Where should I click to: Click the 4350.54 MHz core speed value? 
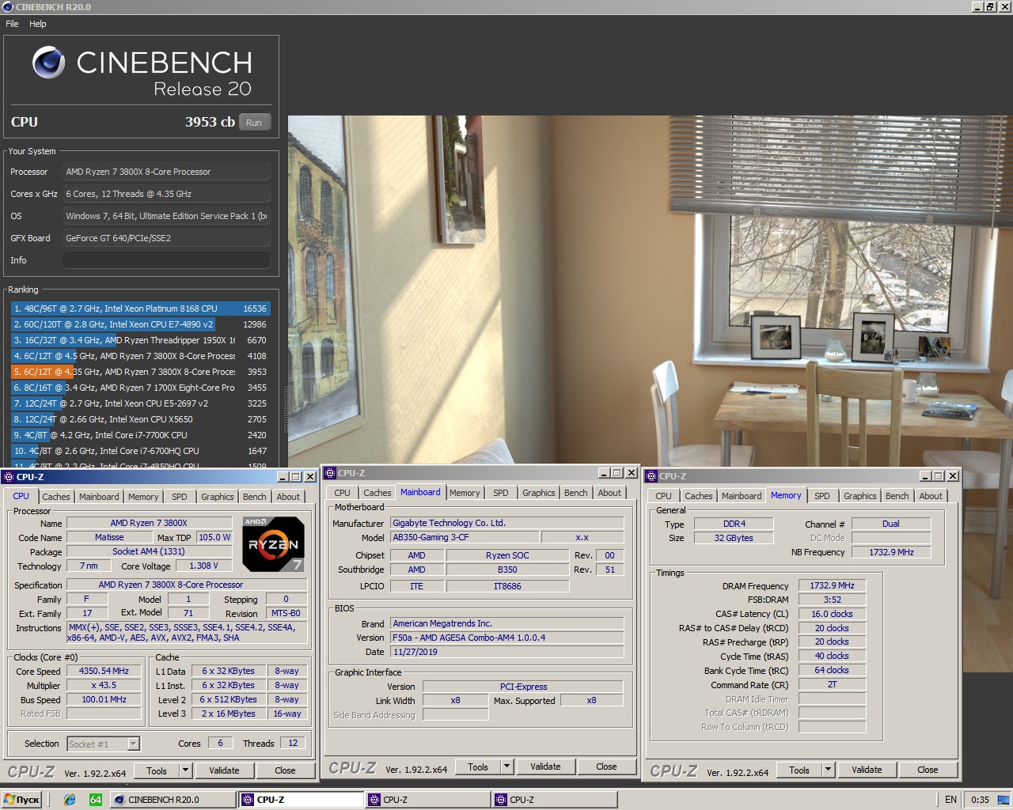point(104,672)
